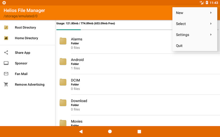Viewport: 220px width, 137px height.
Task: Tap the Helios File Manager title
Action: [x=24, y=10]
